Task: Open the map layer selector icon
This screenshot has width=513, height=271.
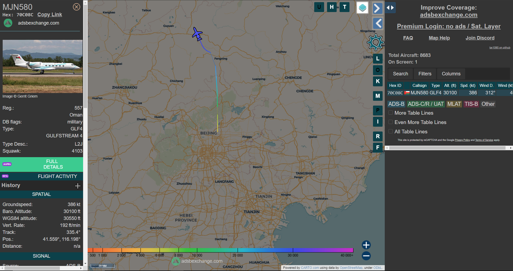Action: pyautogui.click(x=363, y=7)
